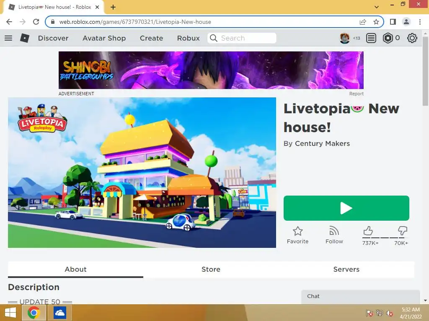The width and height of the screenshot is (429, 321).
Task: Open the Century Makers creator link
Action: tap(322, 143)
